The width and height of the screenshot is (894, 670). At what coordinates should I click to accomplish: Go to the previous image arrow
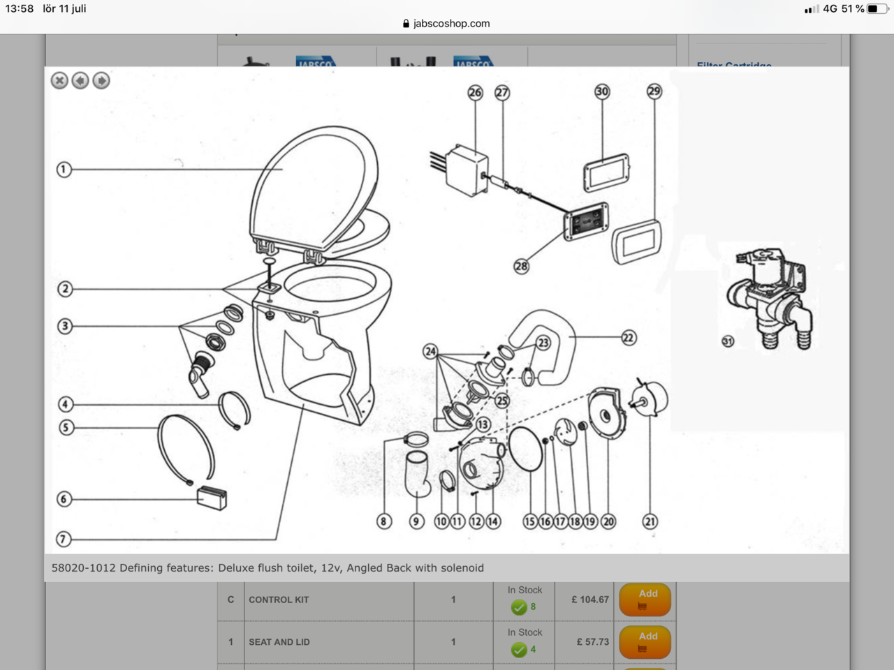pos(80,81)
